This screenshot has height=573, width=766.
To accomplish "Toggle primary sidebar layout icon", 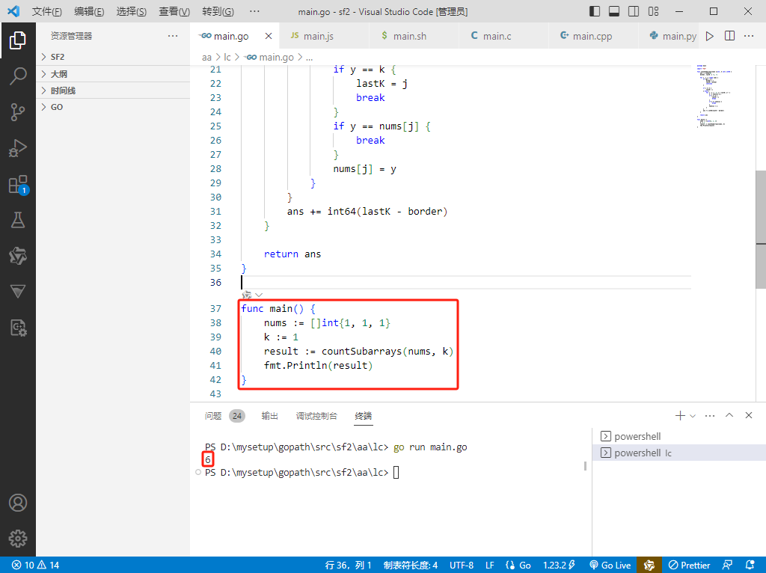I will [595, 11].
